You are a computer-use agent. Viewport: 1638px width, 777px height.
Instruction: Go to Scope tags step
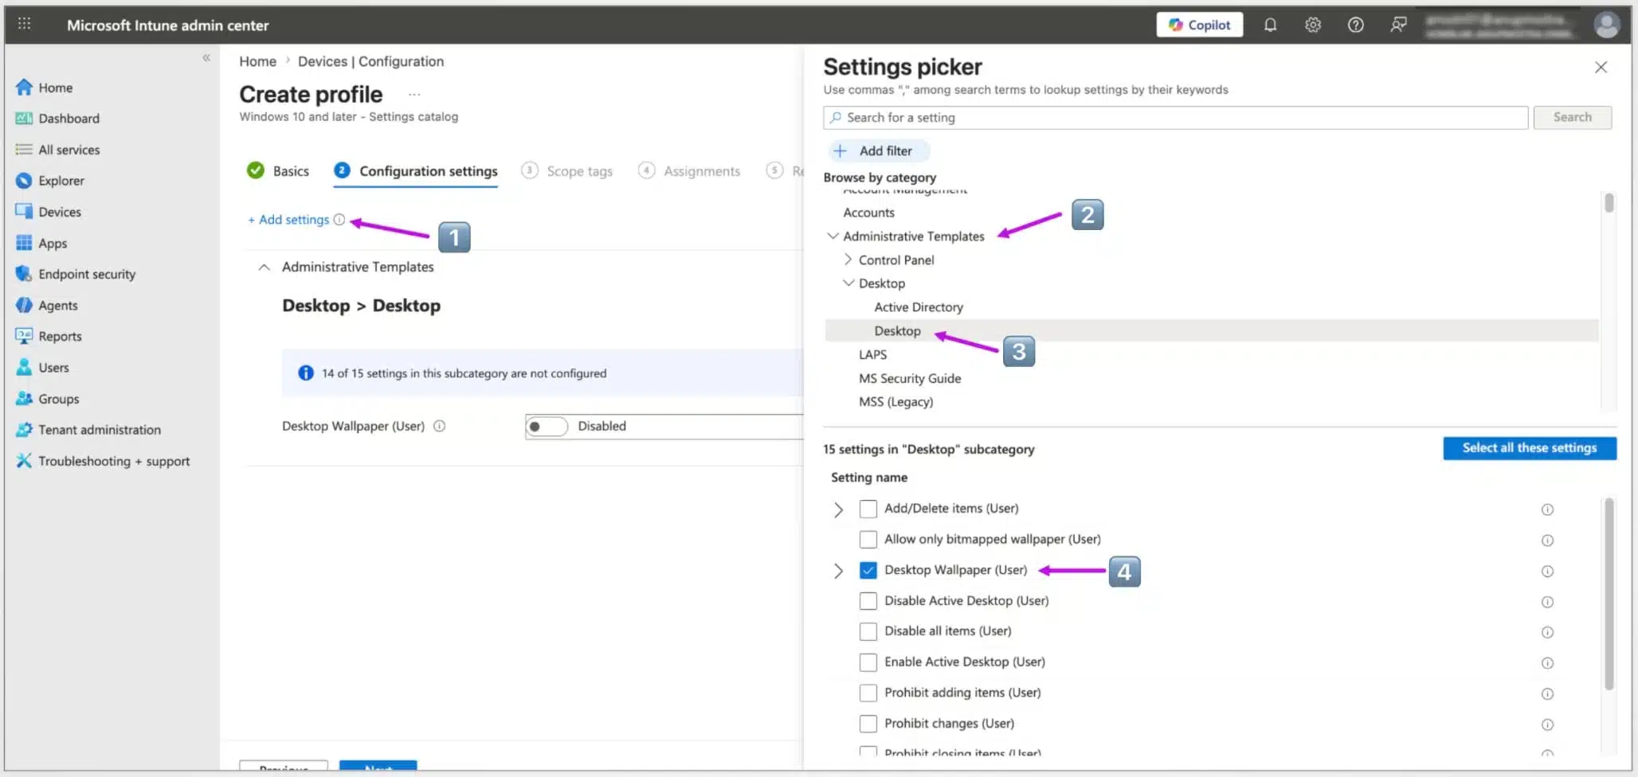point(567,170)
